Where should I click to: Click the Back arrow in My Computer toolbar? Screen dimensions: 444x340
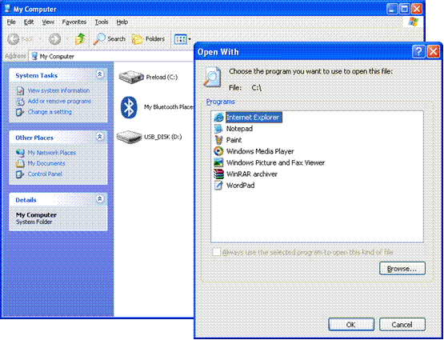[14, 38]
